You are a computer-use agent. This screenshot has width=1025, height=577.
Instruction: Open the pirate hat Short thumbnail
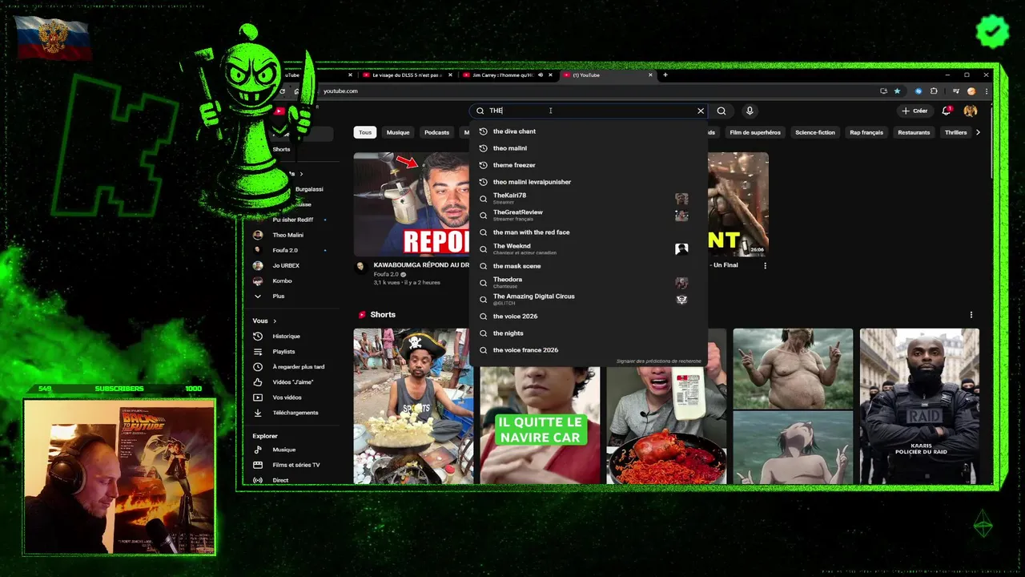(x=413, y=406)
